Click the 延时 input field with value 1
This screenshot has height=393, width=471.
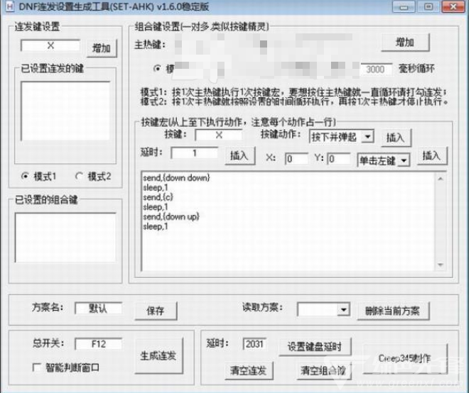coord(195,153)
